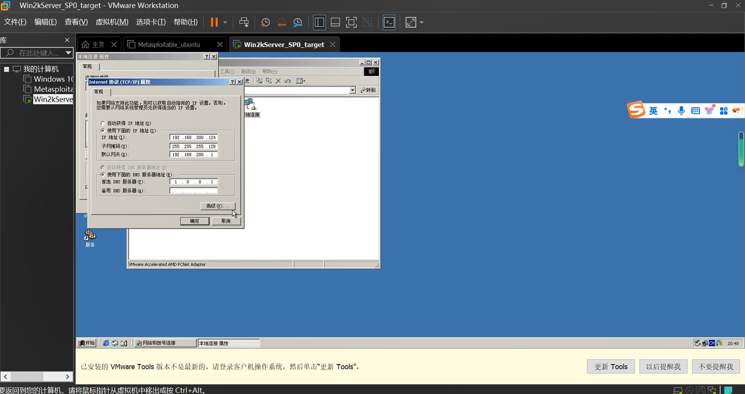Click the 高级(V)... button
This screenshot has width=745, height=394.
point(217,206)
